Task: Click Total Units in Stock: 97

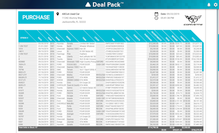Action: (28, 128)
